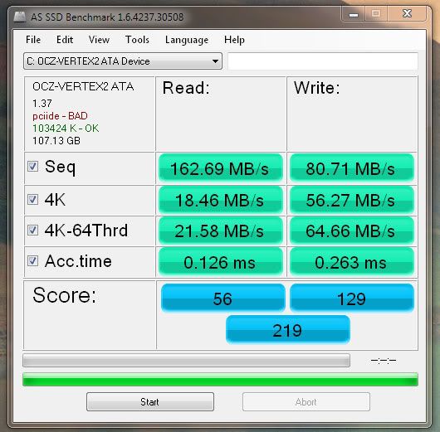Click the disabled Abort button

[x=306, y=401]
